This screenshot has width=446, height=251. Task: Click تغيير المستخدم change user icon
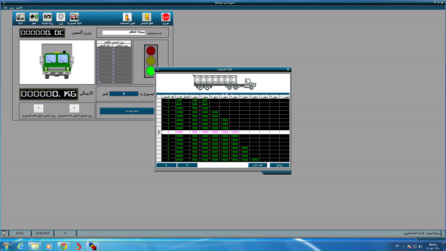point(127,17)
